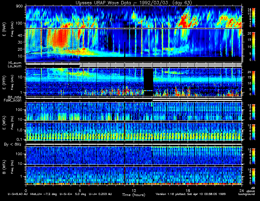260x201 pixels.
Task: Click the "0.1" frequency tick label
Action: [x=19, y=139]
